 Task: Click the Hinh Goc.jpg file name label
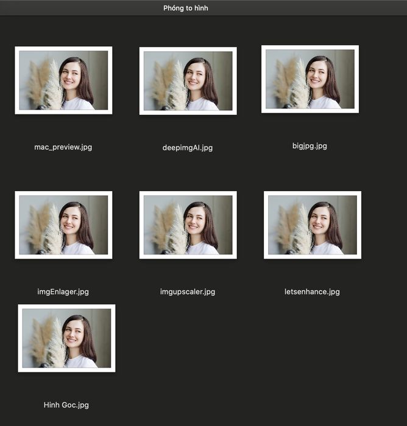[66, 405]
